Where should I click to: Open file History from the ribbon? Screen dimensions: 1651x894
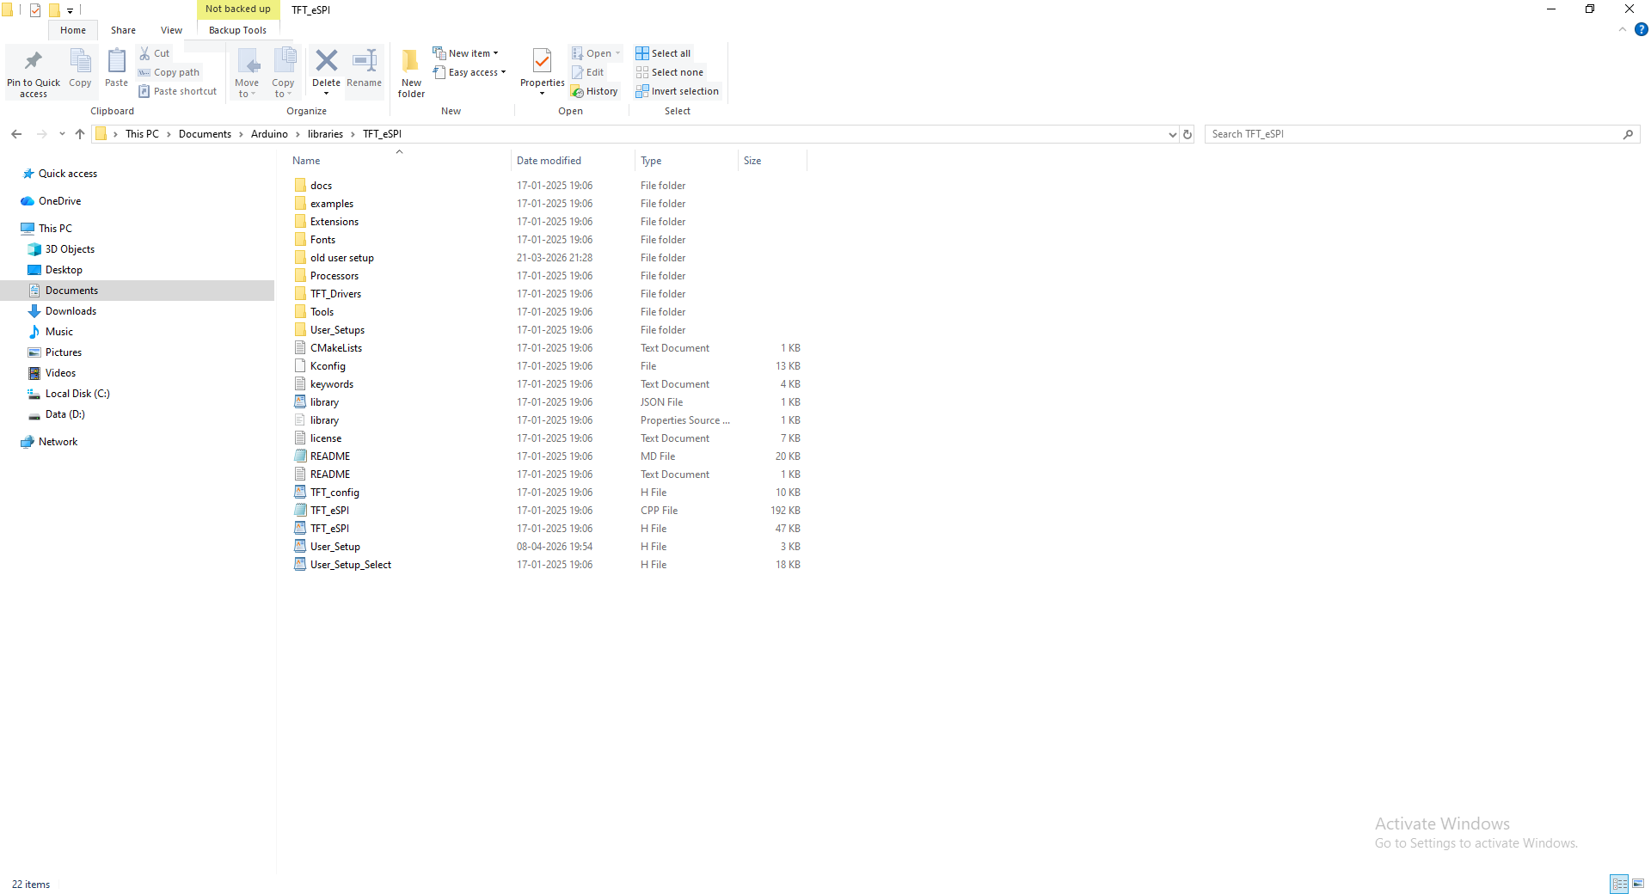pyautogui.click(x=595, y=91)
